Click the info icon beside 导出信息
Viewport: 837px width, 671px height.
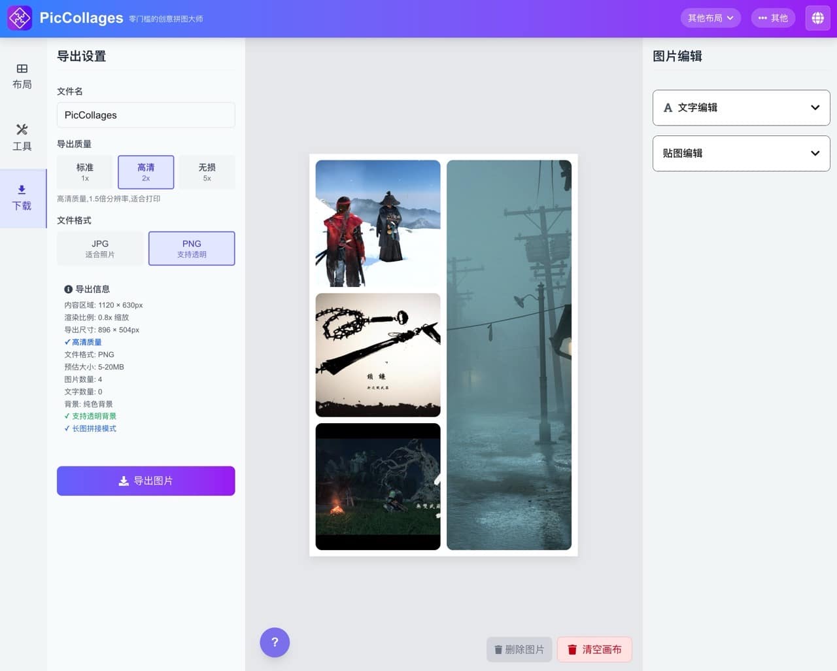point(69,288)
